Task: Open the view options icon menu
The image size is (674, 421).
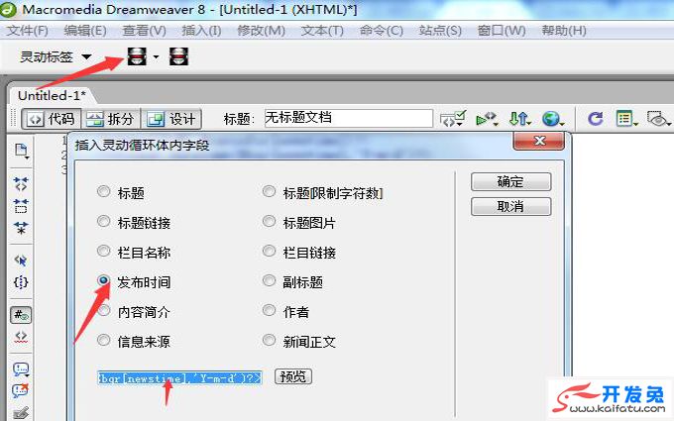Action: click(x=626, y=119)
